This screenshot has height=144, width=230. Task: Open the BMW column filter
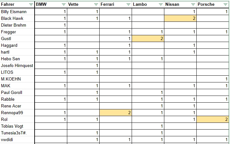[64, 4]
